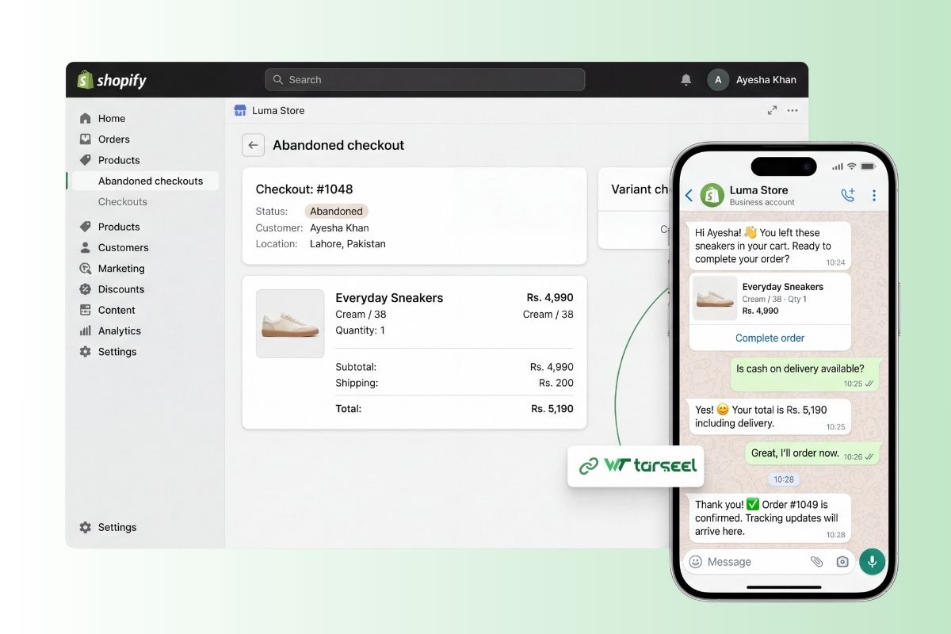Open Customers section
Viewport: 951px width, 634px height.
pos(123,247)
